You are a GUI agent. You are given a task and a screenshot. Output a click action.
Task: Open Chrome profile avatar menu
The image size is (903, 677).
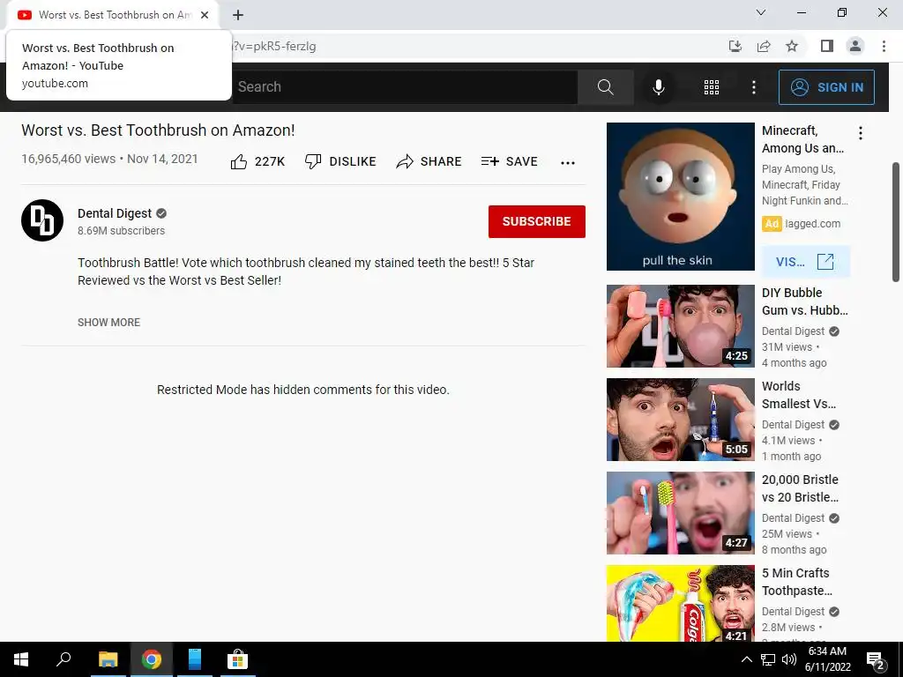855,46
